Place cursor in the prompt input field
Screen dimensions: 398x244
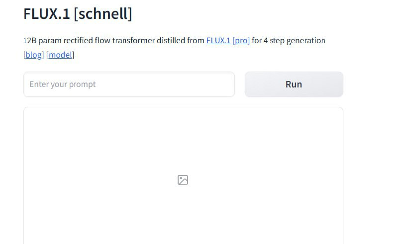tap(129, 84)
